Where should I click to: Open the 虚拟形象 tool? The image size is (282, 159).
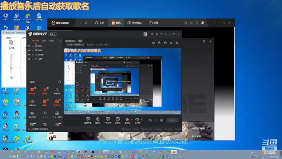pos(32,114)
